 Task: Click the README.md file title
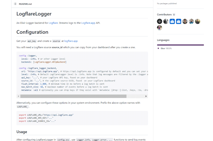click(x=25, y=4)
